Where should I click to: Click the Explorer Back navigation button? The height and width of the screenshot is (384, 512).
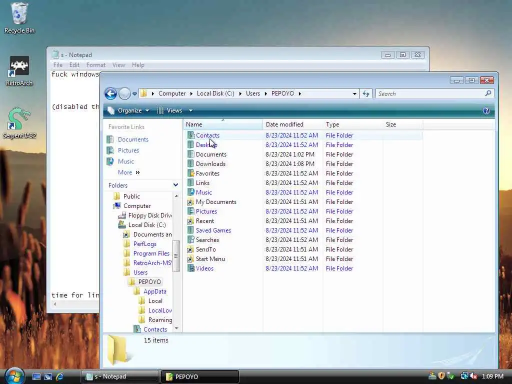pyautogui.click(x=110, y=93)
